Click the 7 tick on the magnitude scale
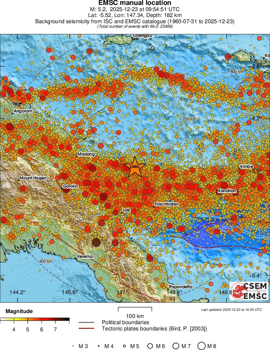 click(x=55, y=329)
